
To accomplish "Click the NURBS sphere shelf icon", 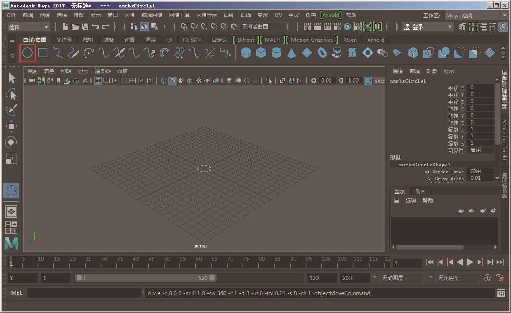I will pos(246,53).
